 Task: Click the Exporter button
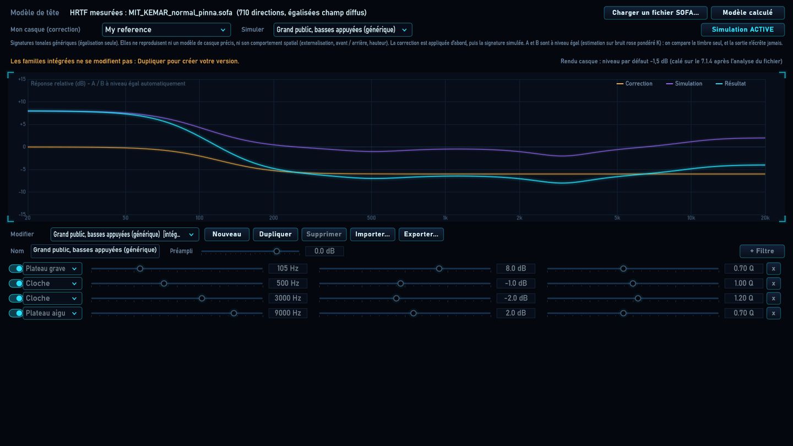point(421,235)
